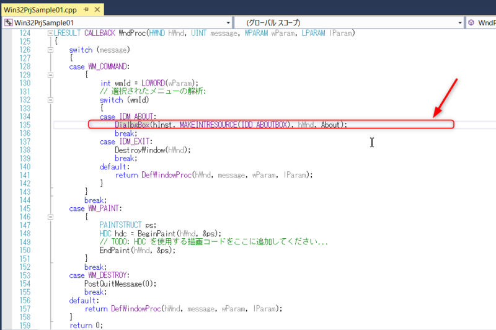Viewport: 496px width, 330px height.
Task: Collapse the WM_PAINT block at line 146
Action: [50, 217]
